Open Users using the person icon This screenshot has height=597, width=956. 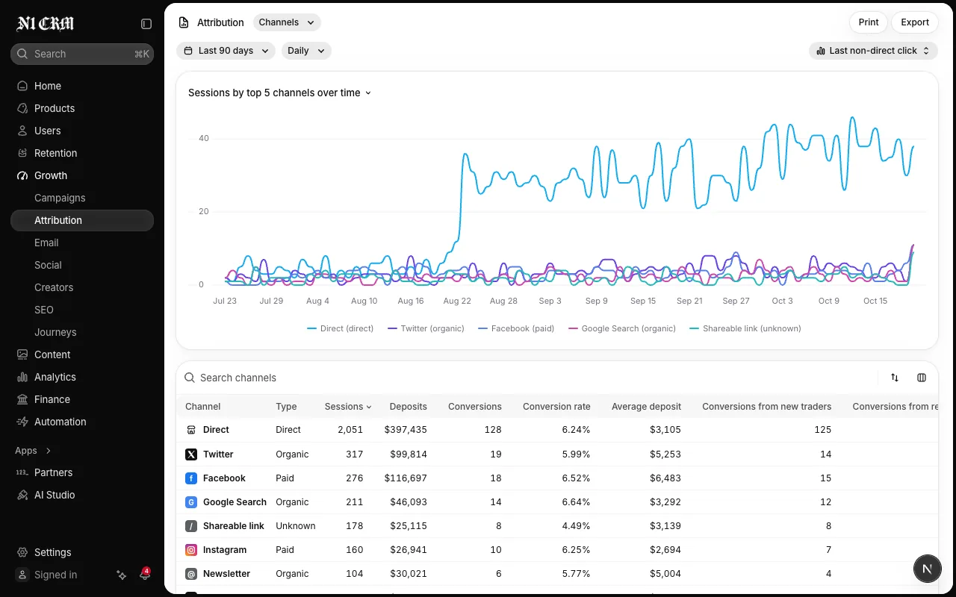tap(22, 131)
